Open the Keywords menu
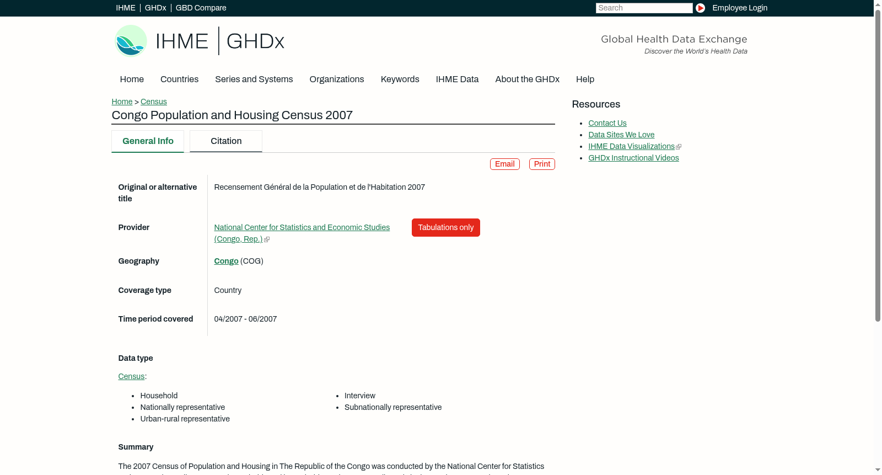882x475 pixels. pos(400,79)
